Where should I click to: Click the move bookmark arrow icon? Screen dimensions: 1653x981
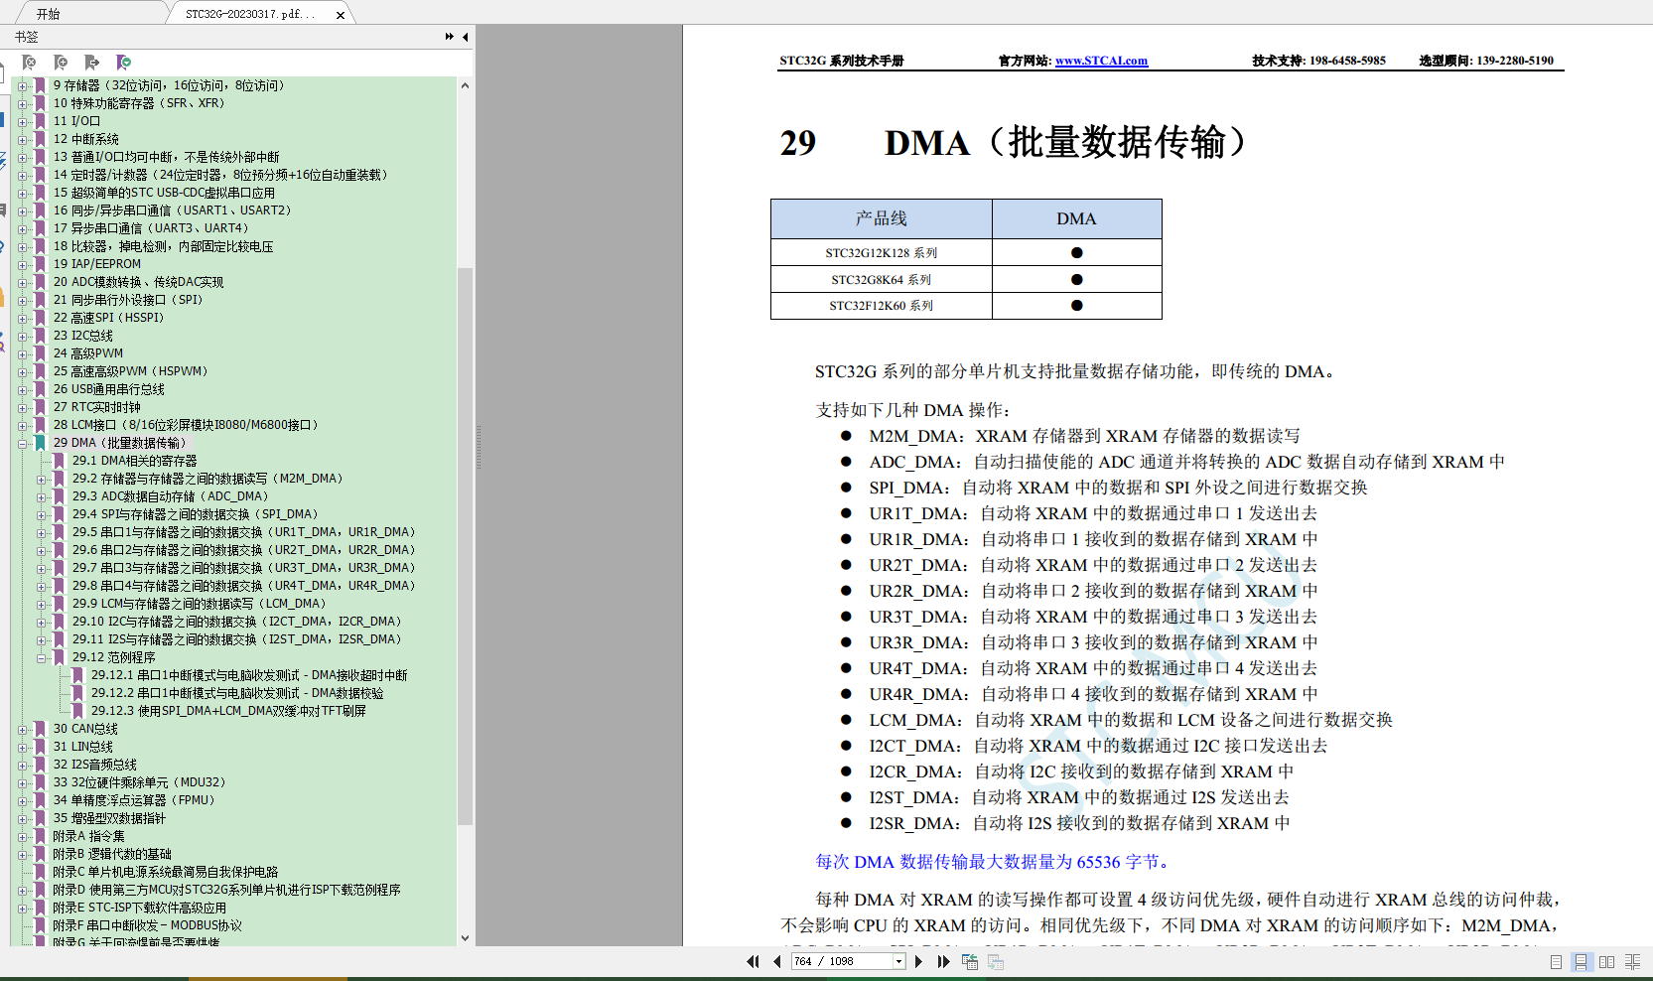[92, 63]
